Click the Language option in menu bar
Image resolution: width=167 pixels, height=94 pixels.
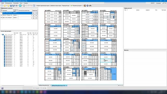[158, 3]
